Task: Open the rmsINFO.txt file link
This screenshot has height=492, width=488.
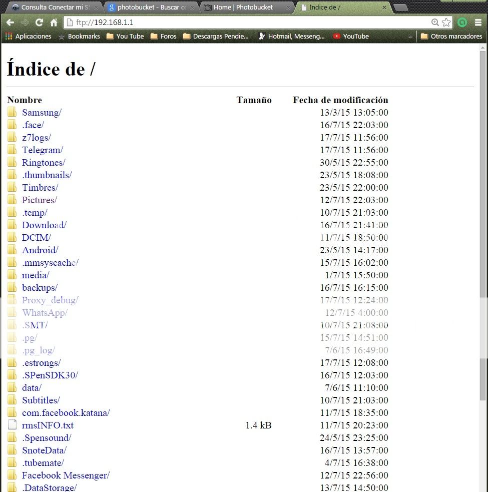Action: 48,425
